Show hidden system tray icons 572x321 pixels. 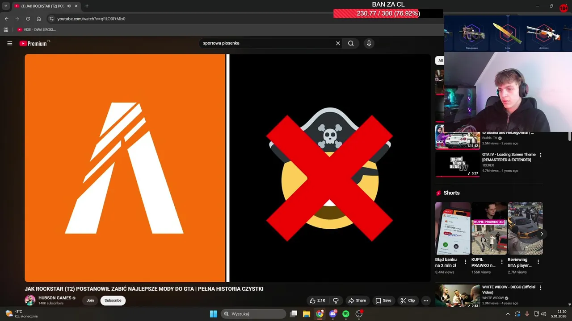[508, 314]
